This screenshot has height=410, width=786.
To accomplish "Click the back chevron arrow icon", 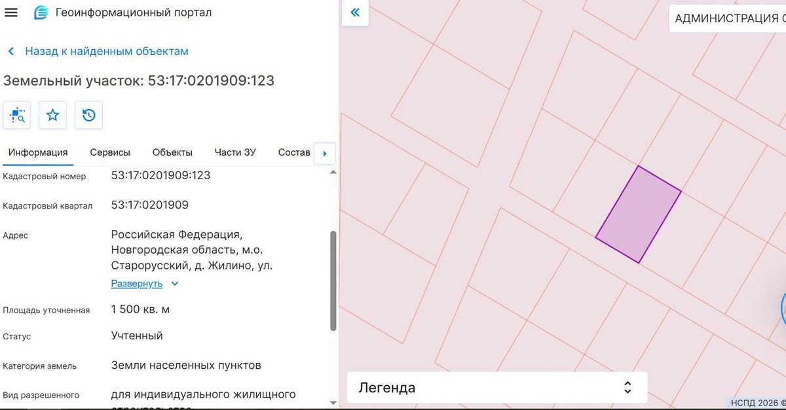I will [x=11, y=51].
